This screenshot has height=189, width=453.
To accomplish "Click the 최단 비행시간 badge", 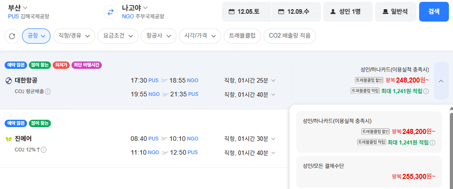I will [87, 65].
